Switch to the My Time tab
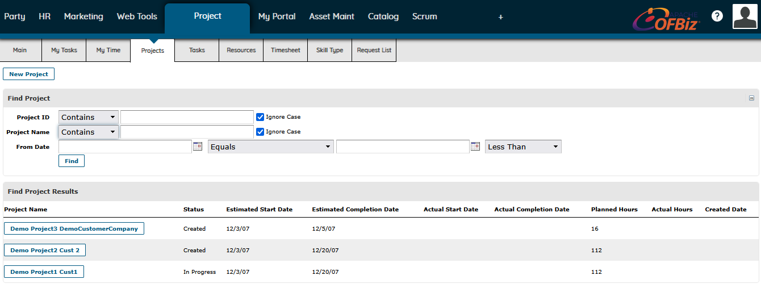The width and height of the screenshot is (761, 296). pyautogui.click(x=108, y=50)
